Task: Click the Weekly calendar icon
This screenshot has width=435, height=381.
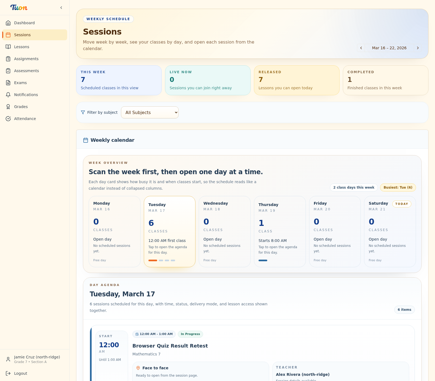Action: click(x=86, y=140)
